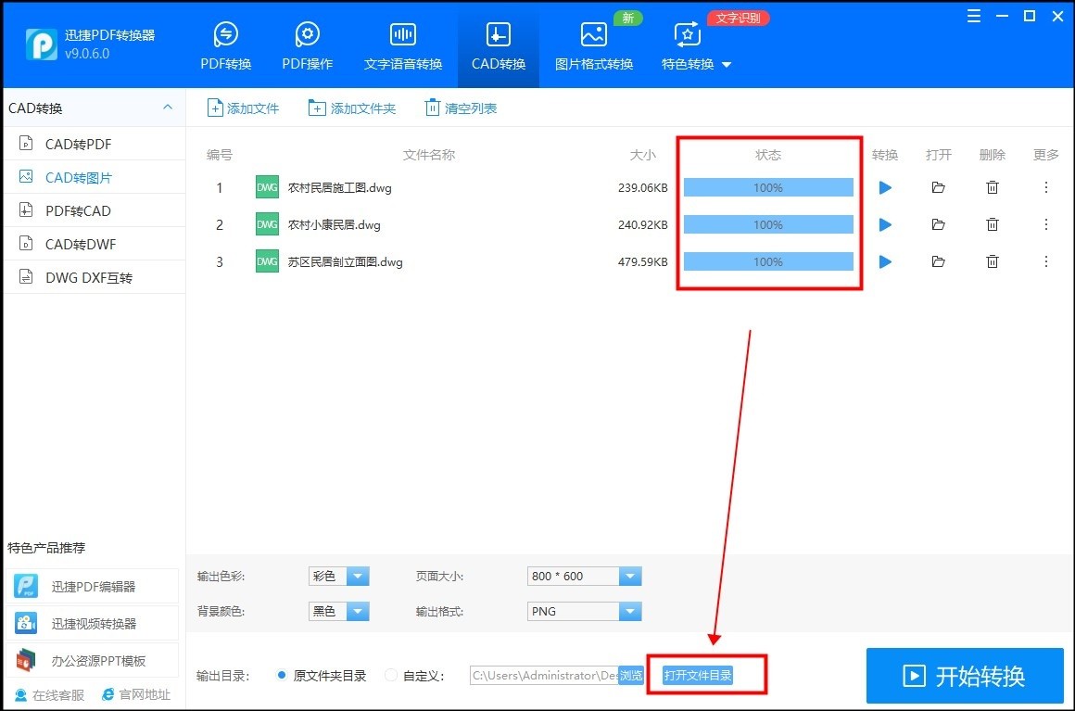Click the 文字识别 badge icon
This screenshot has height=711, width=1075.
pyautogui.click(x=738, y=17)
